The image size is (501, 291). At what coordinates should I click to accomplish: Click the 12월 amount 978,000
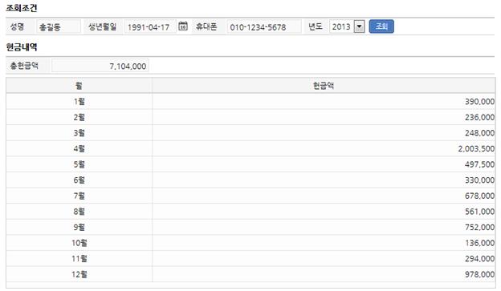479,274
